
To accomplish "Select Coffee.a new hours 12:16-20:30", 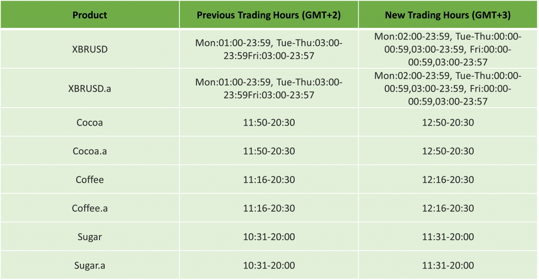I will tap(448, 208).
